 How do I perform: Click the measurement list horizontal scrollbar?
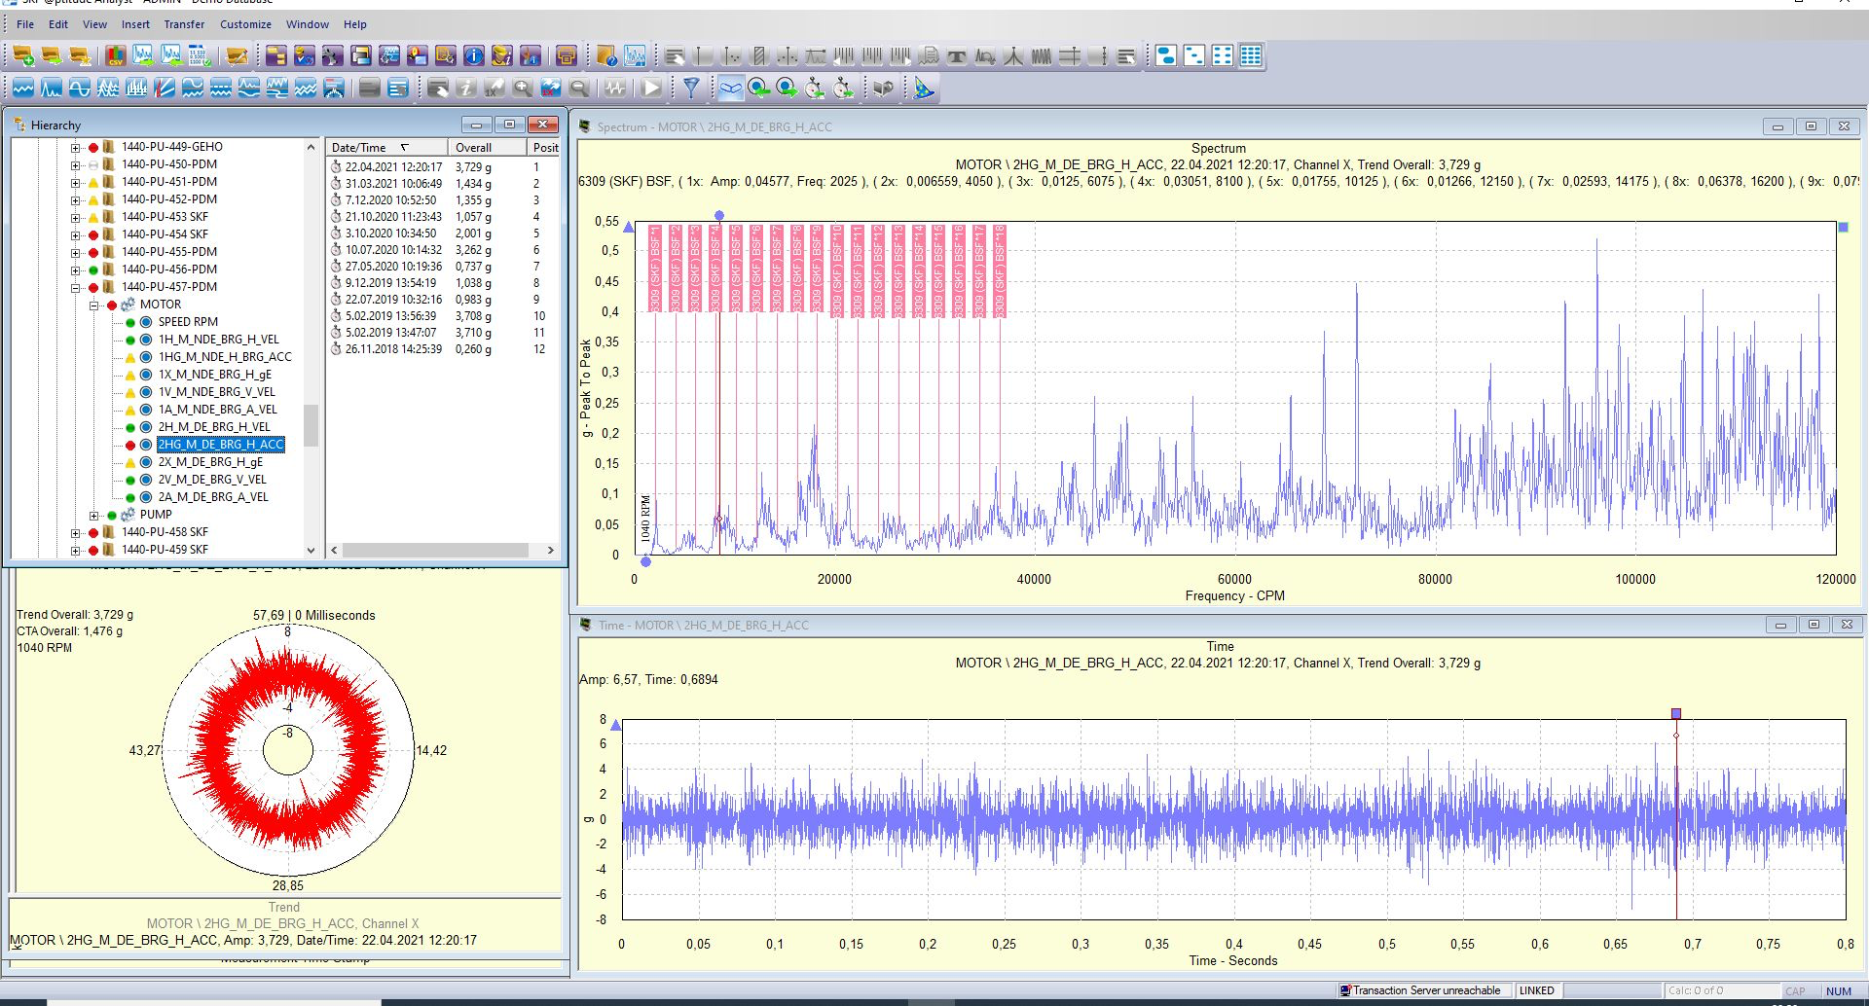[x=442, y=551]
